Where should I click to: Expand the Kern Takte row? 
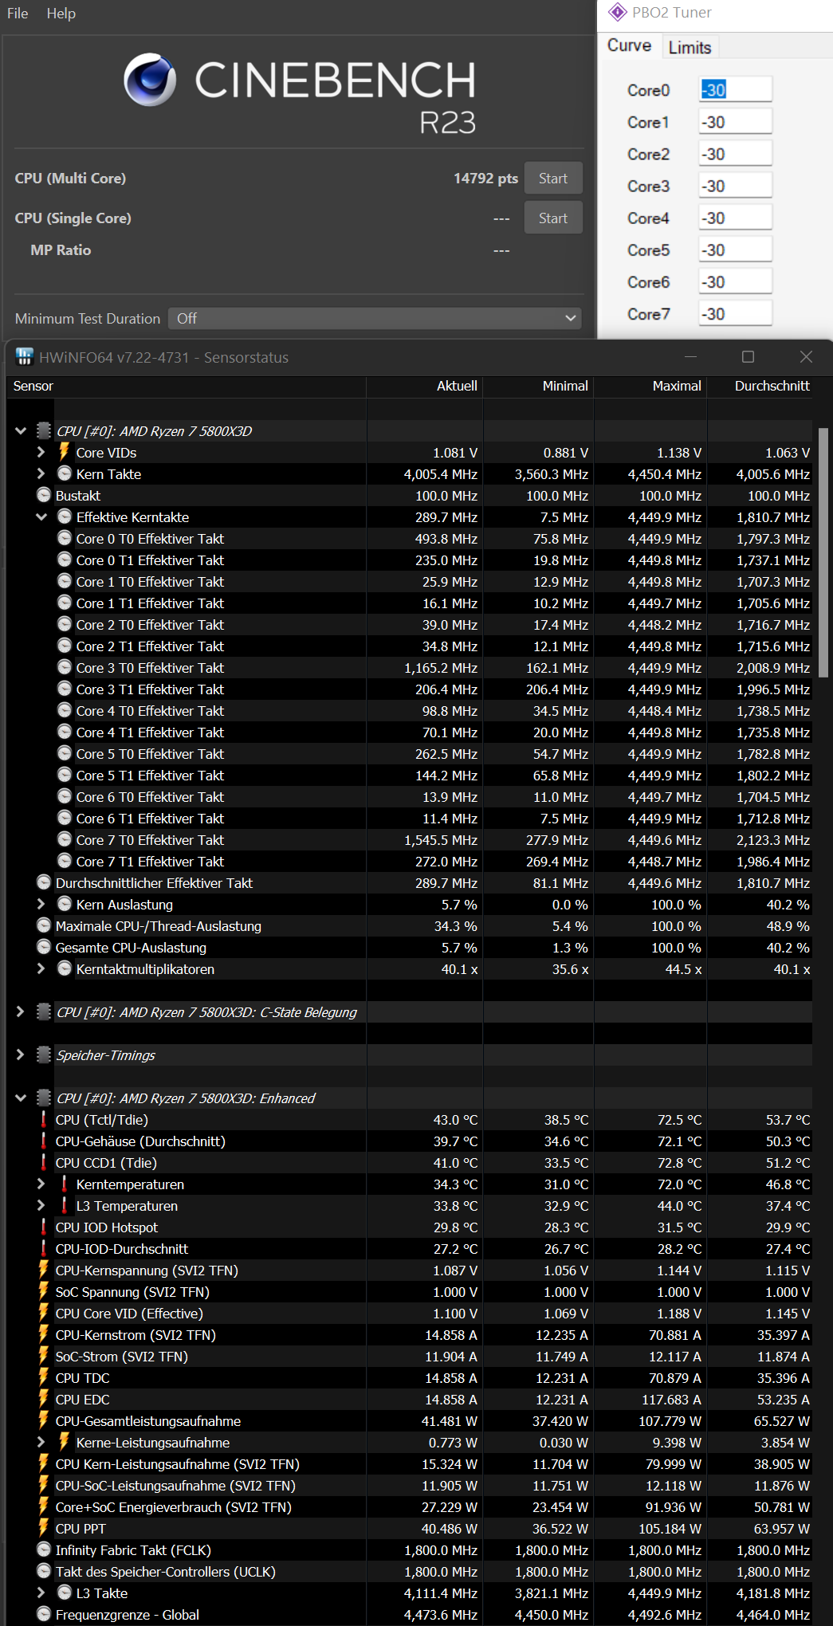[41, 473]
